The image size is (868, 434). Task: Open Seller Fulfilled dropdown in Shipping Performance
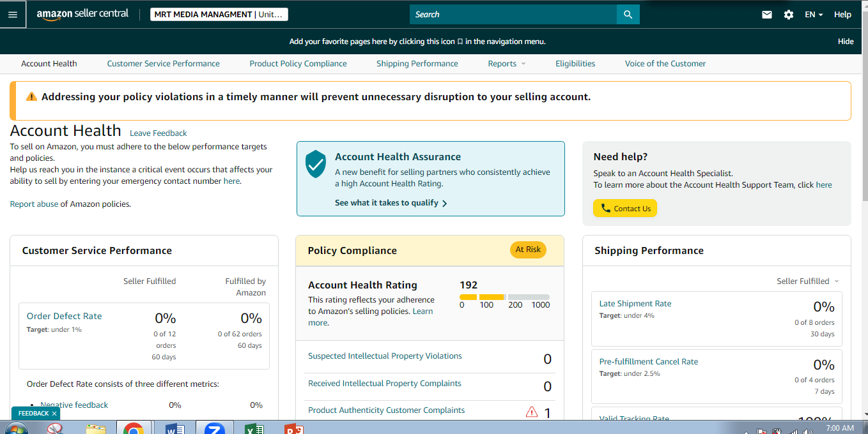point(807,281)
